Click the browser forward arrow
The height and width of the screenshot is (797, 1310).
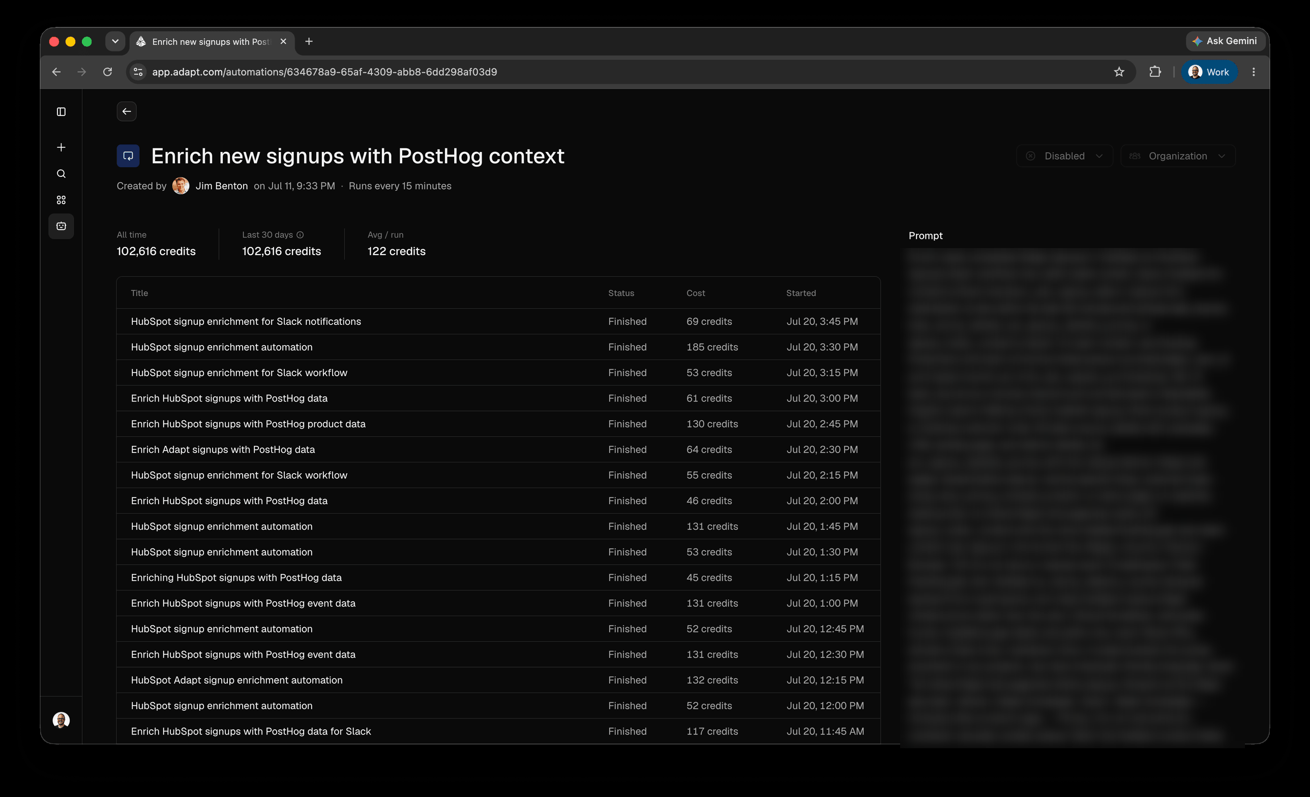click(x=82, y=72)
